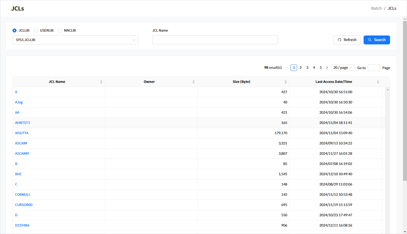Choose the USERLIB radio option
Screen dimensions: 407x234
36,30
